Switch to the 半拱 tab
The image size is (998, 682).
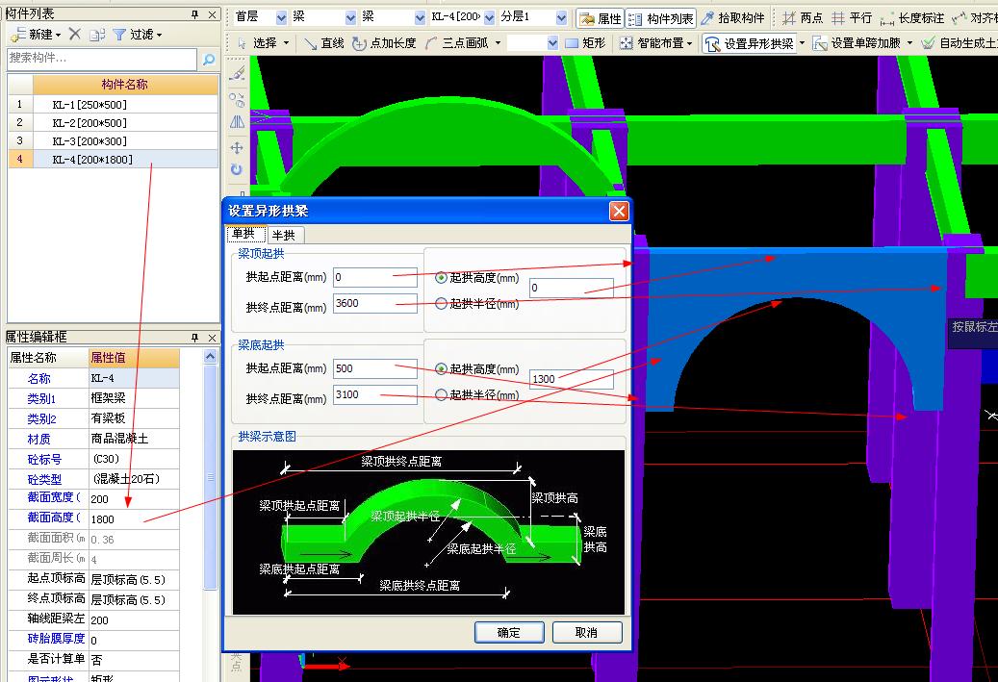coord(283,235)
